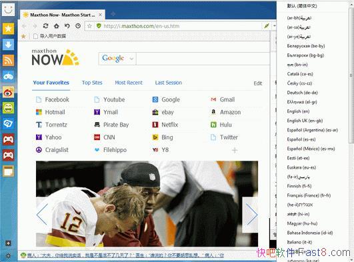
Task: Click the smiley avatar icon
Action: 8,9
